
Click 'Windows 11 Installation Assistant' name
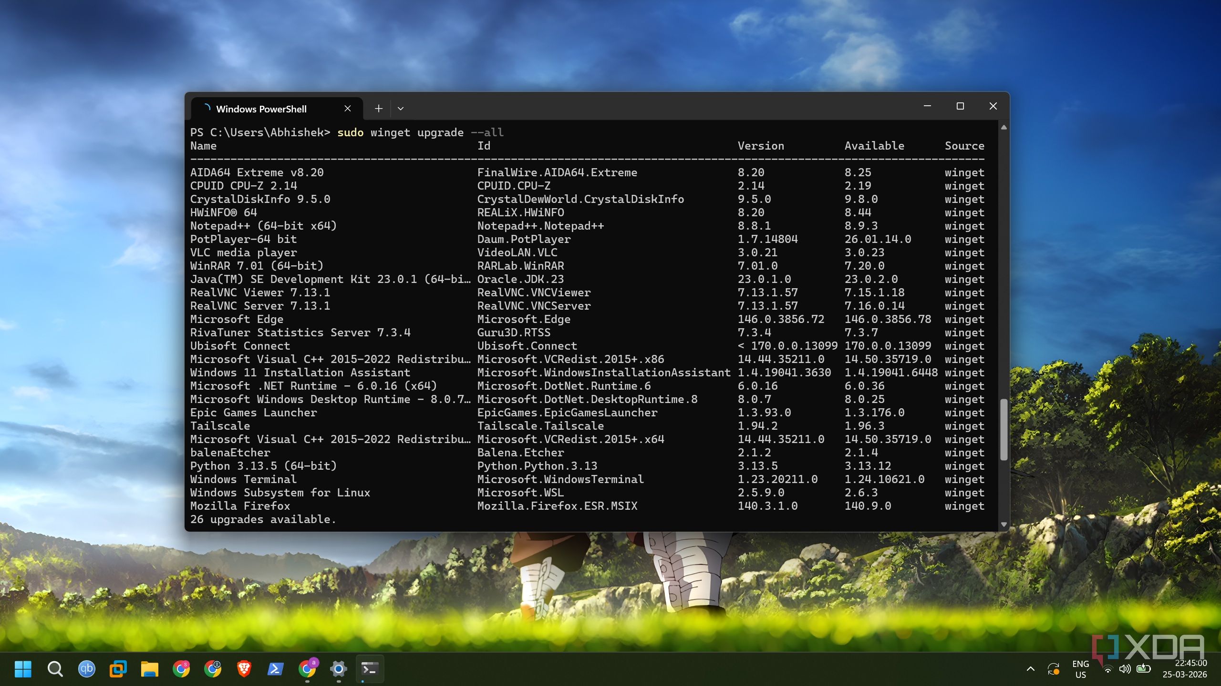(x=300, y=373)
